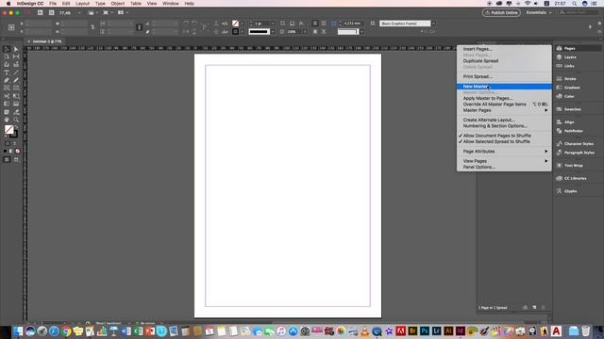Screen dimensions: 604x339
Task: Toggle Apply None button in toolbox
Action: click(x=17, y=151)
